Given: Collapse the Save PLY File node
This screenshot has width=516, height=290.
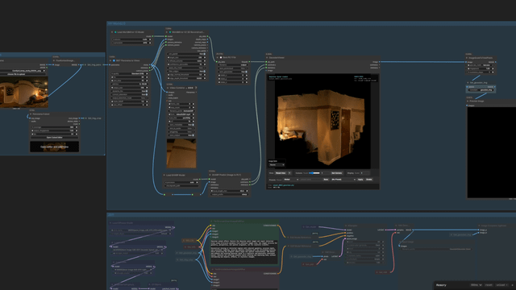Looking at the screenshot, I should click(x=218, y=57).
